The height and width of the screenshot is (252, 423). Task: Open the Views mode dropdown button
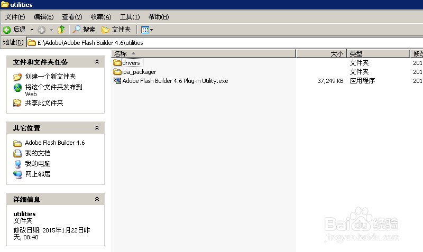pos(147,30)
